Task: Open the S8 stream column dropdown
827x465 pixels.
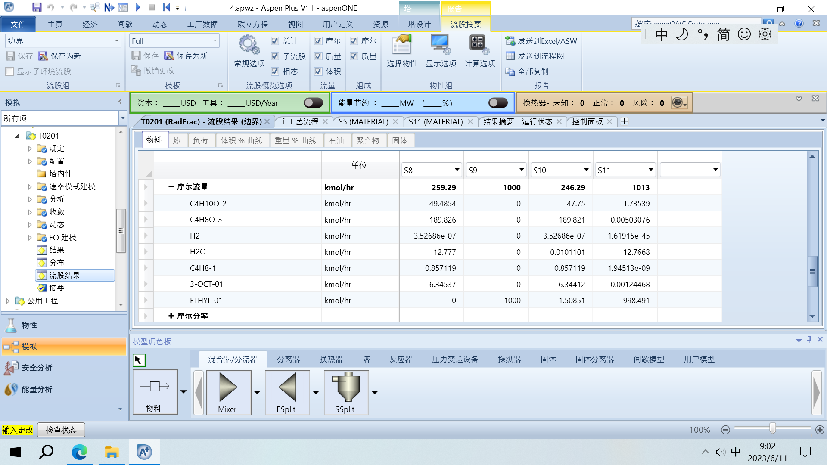Action: pyautogui.click(x=457, y=170)
